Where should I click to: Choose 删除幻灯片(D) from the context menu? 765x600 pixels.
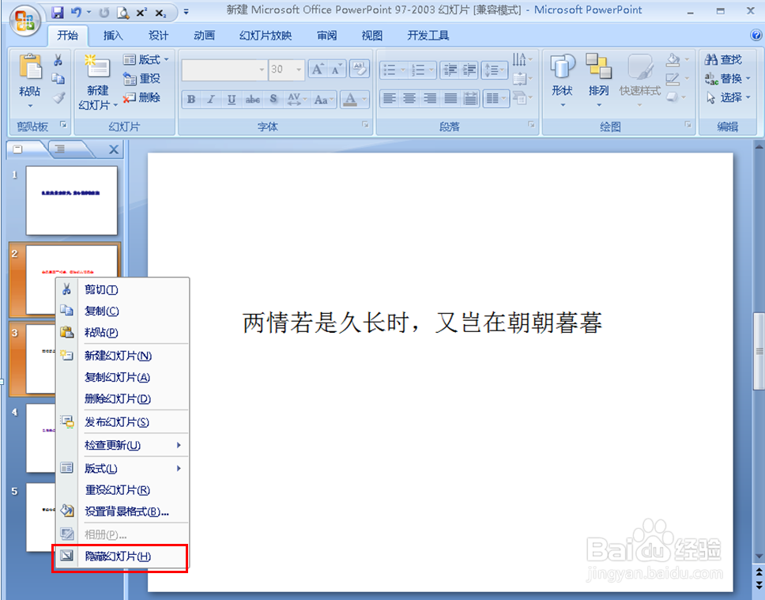(x=118, y=399)
